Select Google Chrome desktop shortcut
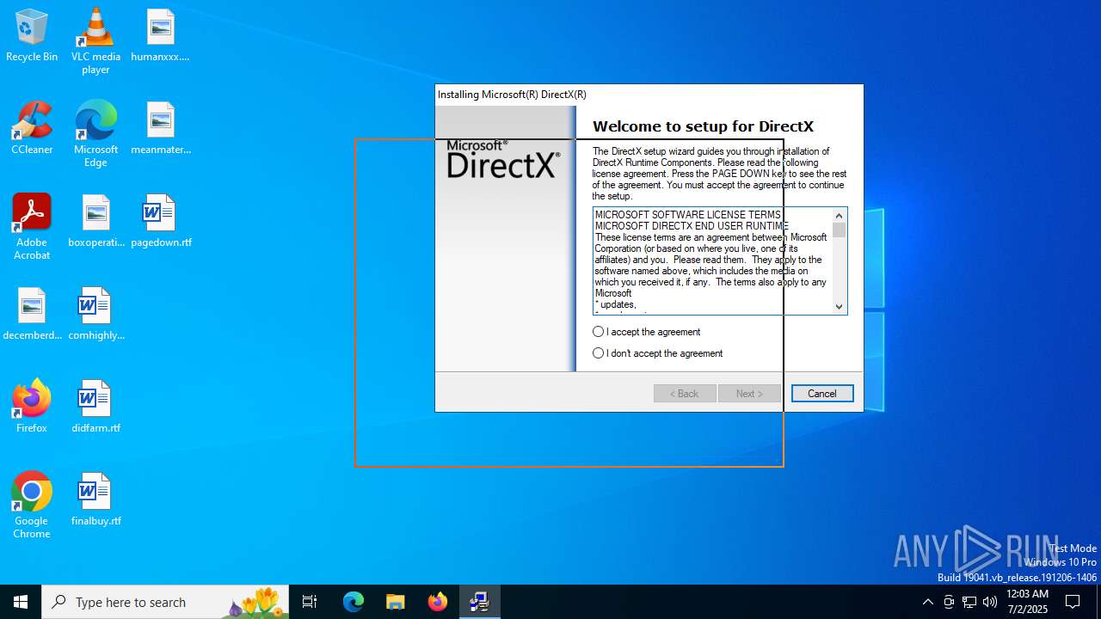 click(32, 506)
